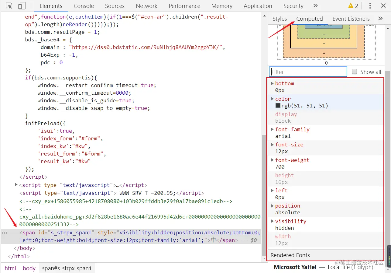Select the cxy_ex comment row
Image resolution: width=391 pixels, height=273 pixels.
[x=126, y=201]
